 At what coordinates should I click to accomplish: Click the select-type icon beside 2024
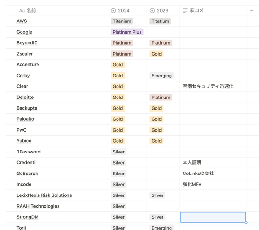(113, 11)
